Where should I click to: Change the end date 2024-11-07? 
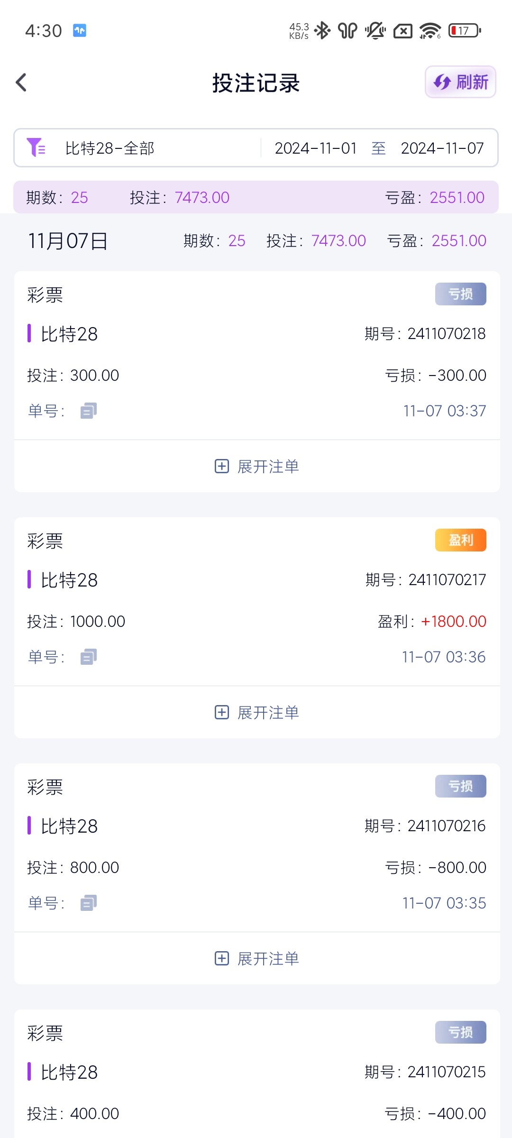point(442,148)
